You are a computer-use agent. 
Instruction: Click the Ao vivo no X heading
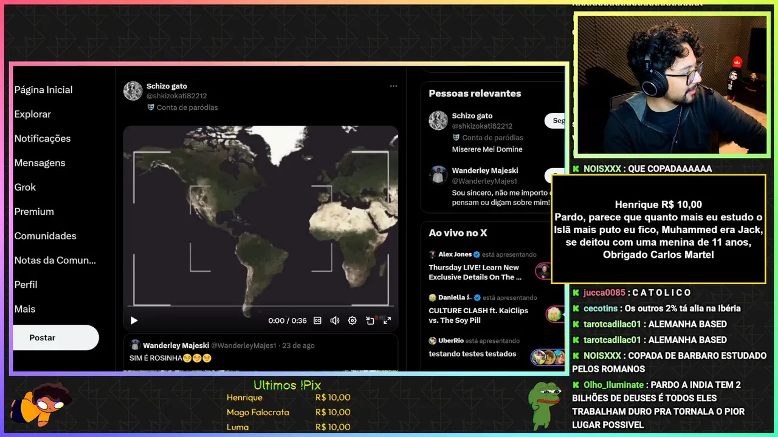pos(458,233)
